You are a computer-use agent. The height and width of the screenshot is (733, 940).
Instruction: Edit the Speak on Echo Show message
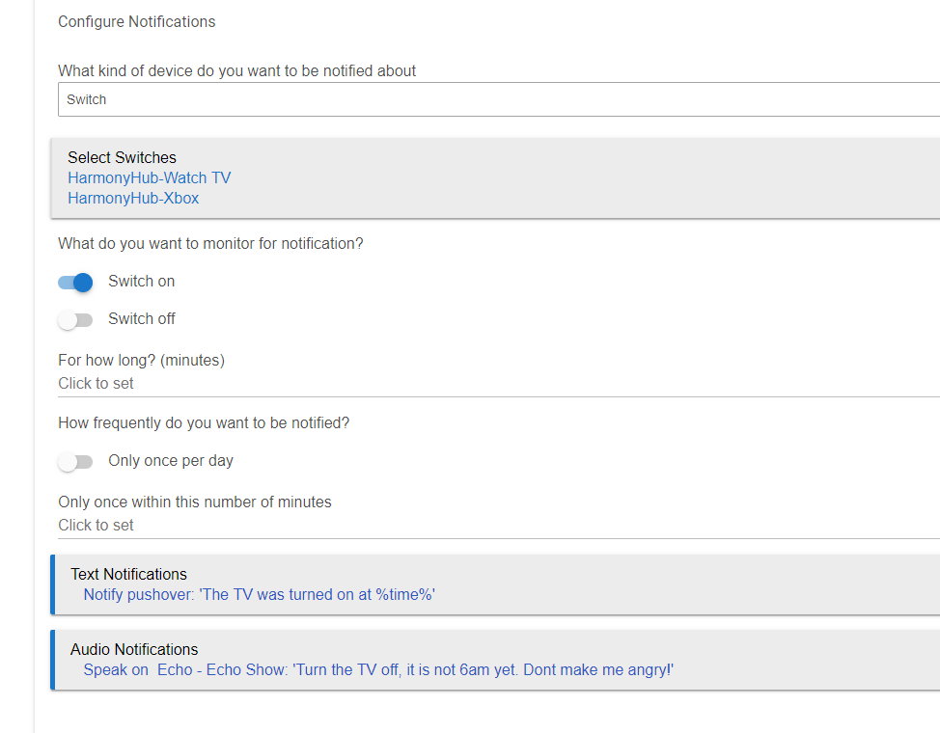click(x=378, y=670)
